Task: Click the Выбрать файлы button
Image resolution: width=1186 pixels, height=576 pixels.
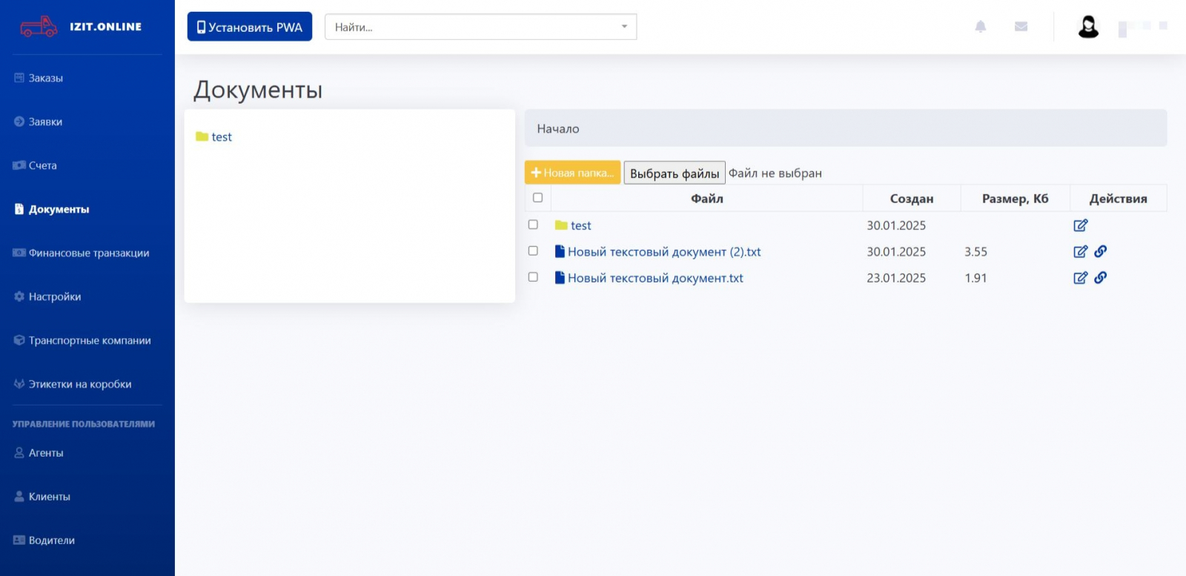Action: tap(674, 173)
